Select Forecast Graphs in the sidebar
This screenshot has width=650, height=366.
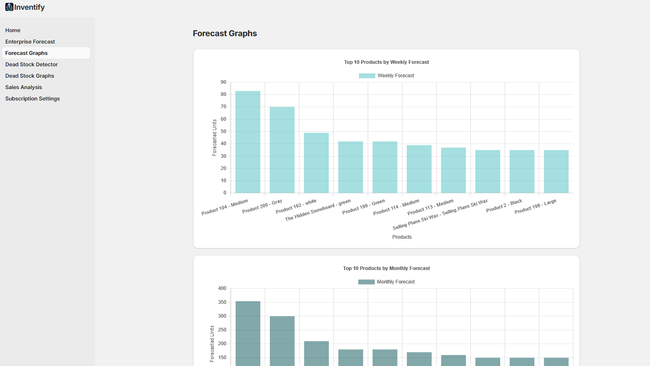click(26, 53)
